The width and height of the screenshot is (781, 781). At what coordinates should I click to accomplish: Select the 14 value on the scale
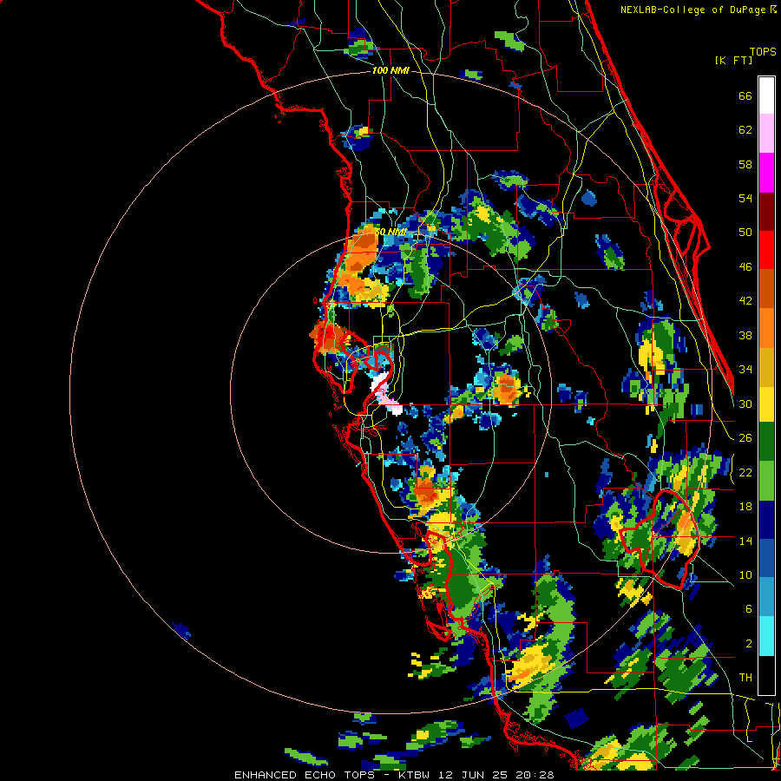[x=745, y=541]
